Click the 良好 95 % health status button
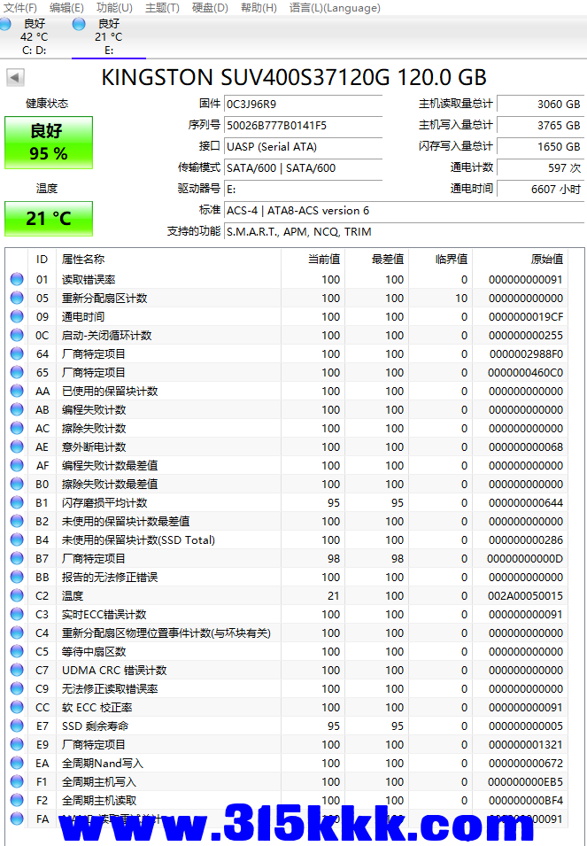Viewport: 587px width, 846px height. tap(49, 143)
